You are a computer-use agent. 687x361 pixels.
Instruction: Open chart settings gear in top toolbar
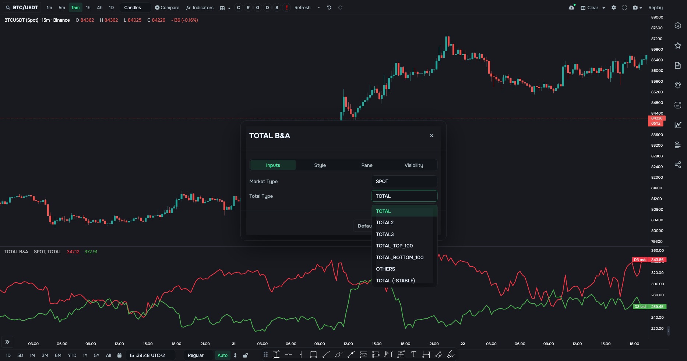click(x=613, y=7)
